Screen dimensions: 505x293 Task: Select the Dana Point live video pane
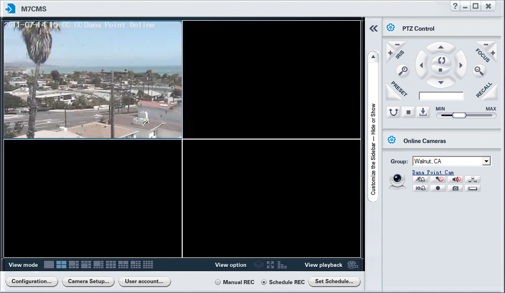pos(93,80)
